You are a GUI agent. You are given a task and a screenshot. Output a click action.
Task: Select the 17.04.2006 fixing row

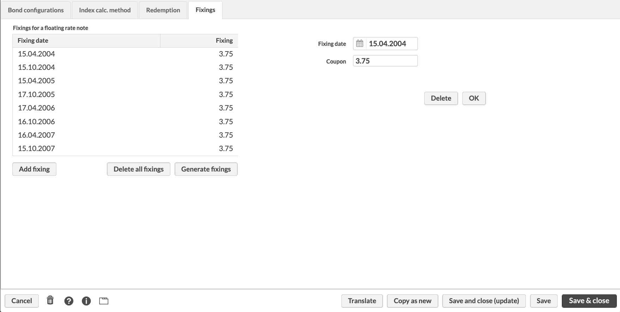pyautogui.click(x=125, y=108)
